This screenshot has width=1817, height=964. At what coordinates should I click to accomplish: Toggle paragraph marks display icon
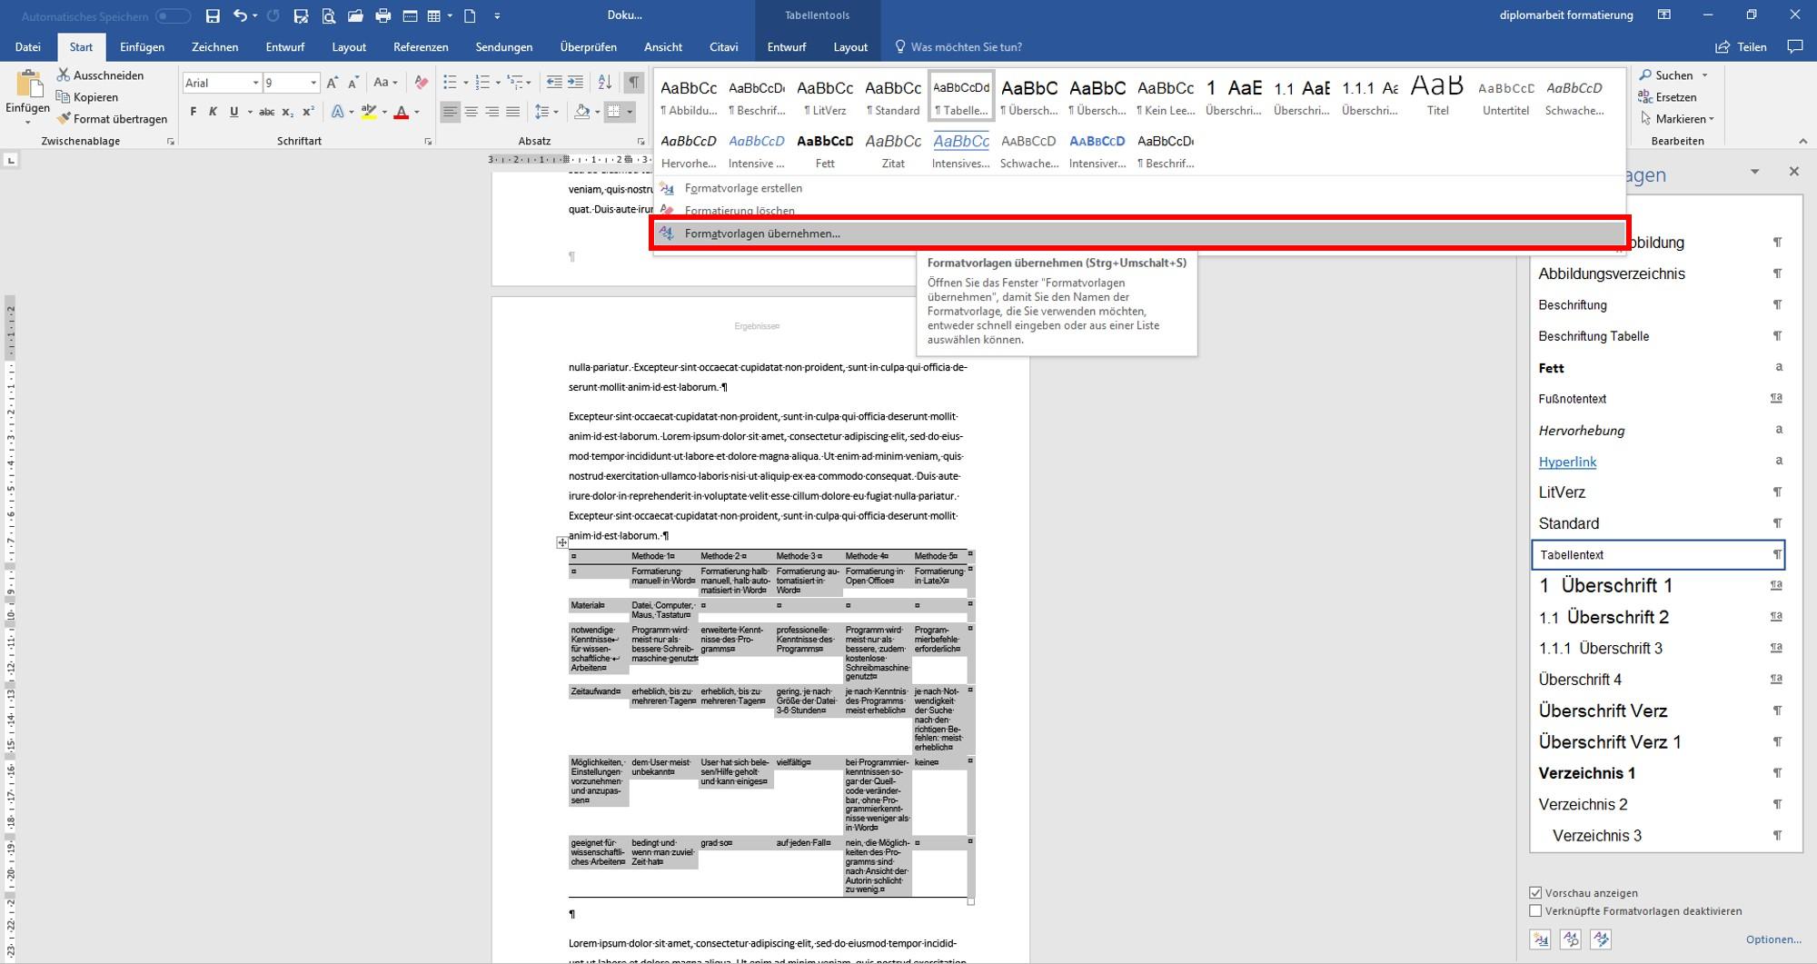633,83
